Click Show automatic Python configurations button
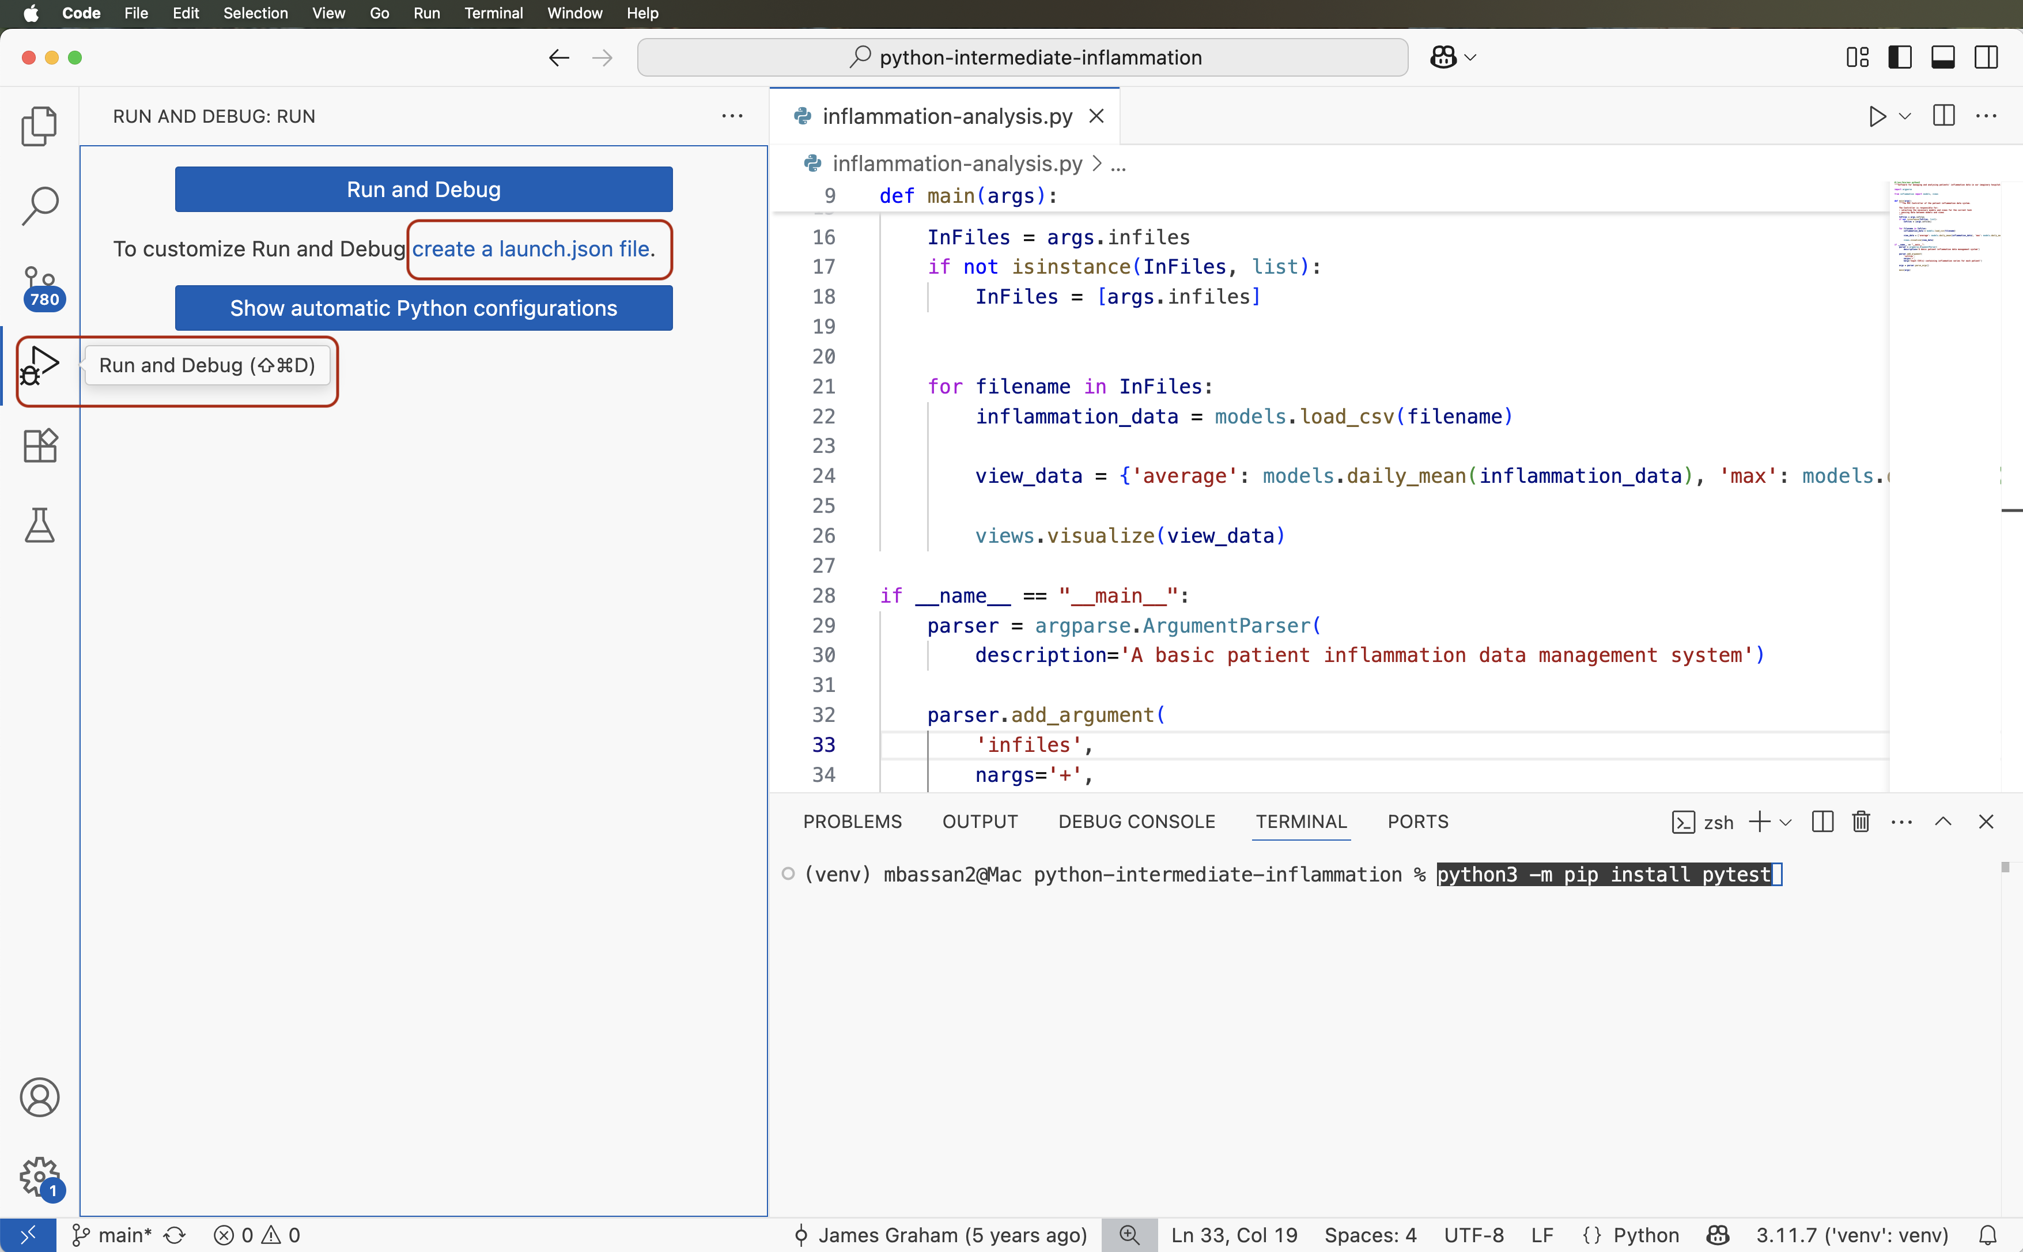The image size is (2023, 1252). tap(423, 307)
